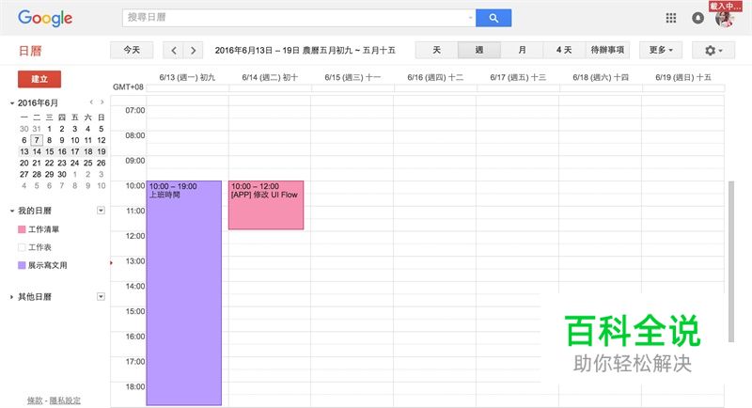Click the 工作表 calendar name
The image size is (752, 408).
(x=39, y=247)
